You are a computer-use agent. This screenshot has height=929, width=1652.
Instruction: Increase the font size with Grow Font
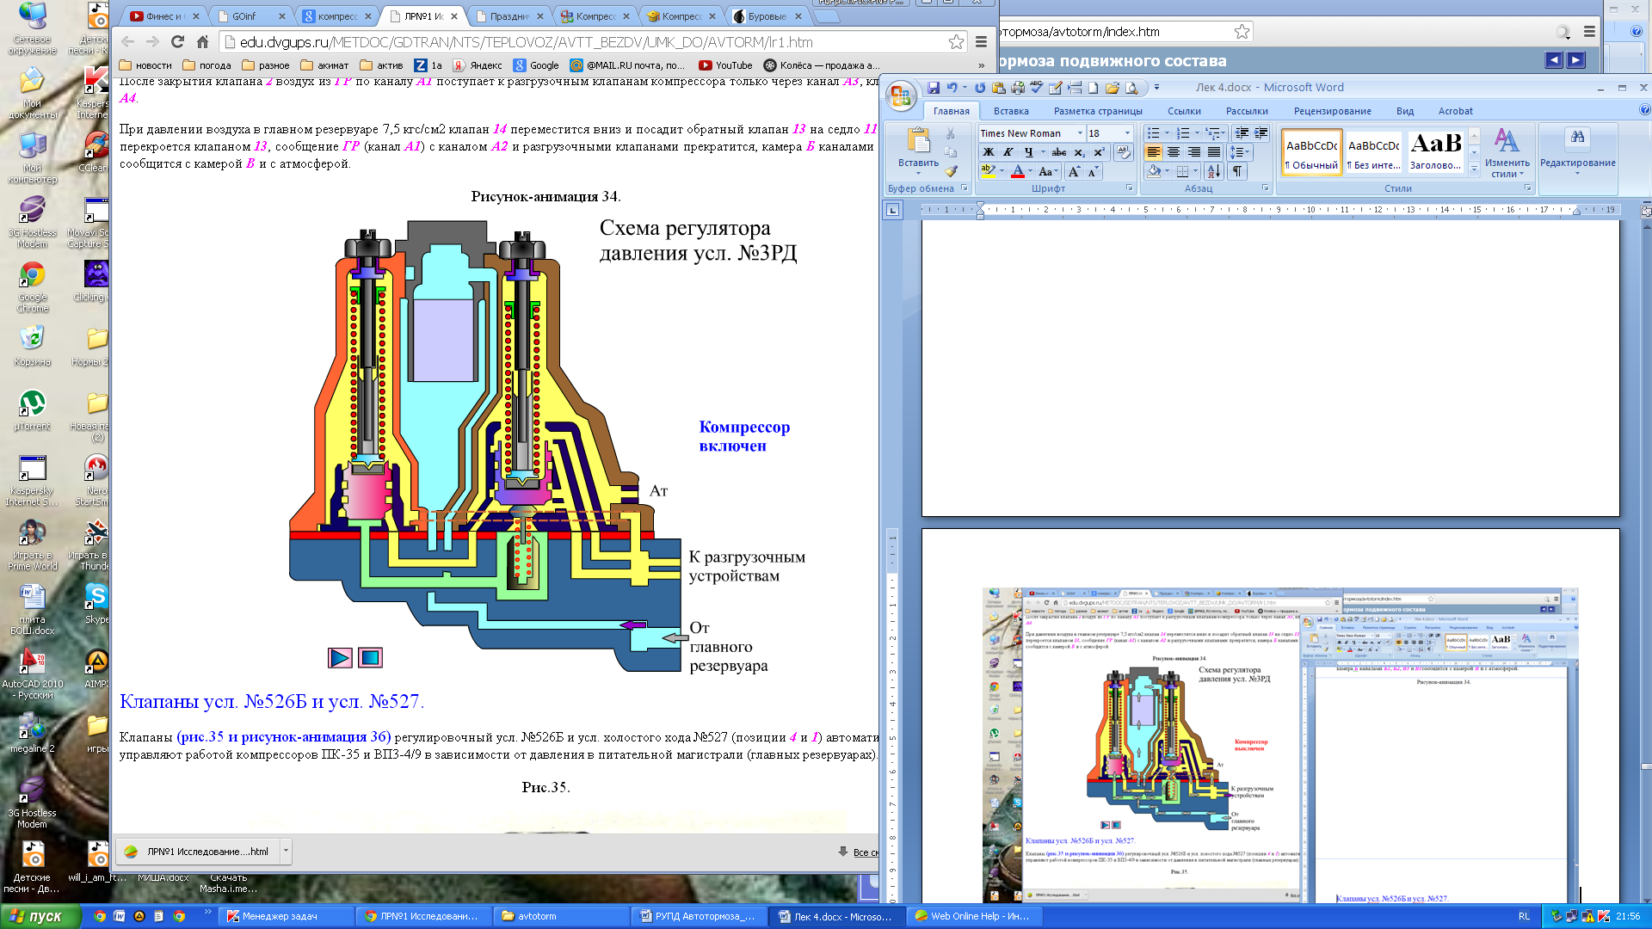[x=1074, y=172]
